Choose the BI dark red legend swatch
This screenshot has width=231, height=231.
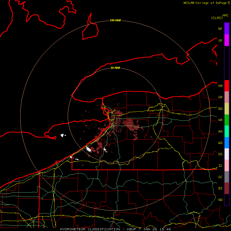pyautogui.click(x=227, y=188)
